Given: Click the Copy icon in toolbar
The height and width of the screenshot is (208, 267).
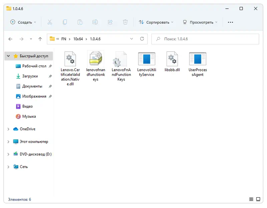Looking at the screenshot, I should click(x=65, y=22).
